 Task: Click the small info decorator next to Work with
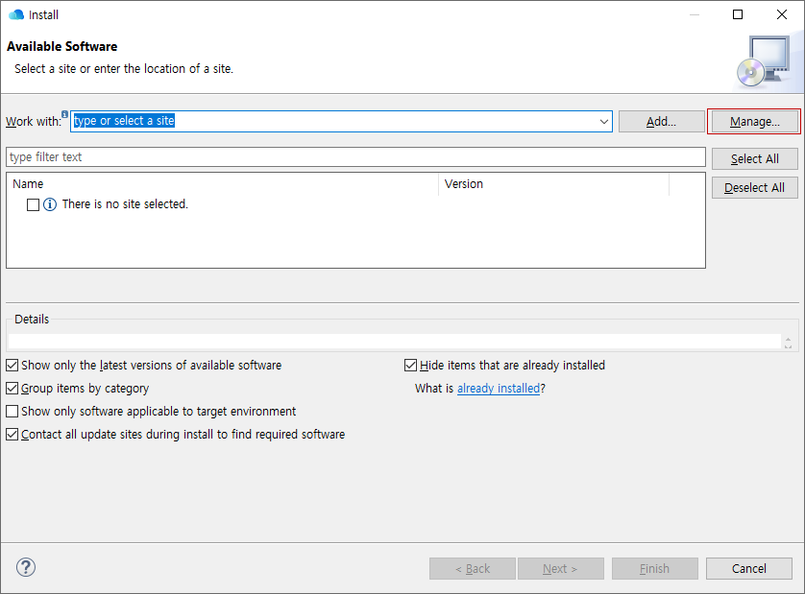[x=64, y=114]
